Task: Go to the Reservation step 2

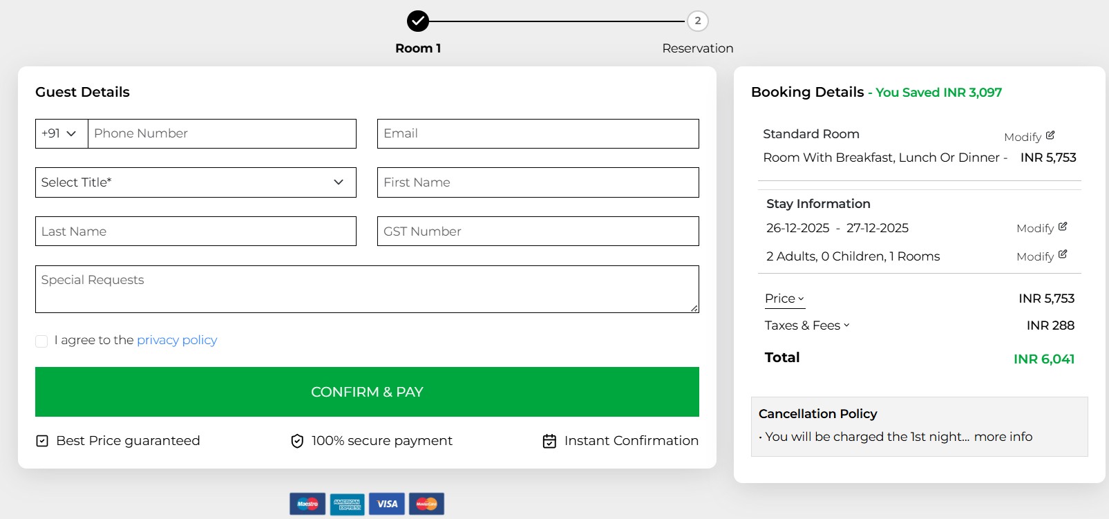Action: coord(697,21)
